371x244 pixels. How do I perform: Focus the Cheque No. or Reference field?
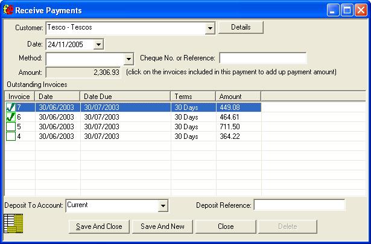263,58
